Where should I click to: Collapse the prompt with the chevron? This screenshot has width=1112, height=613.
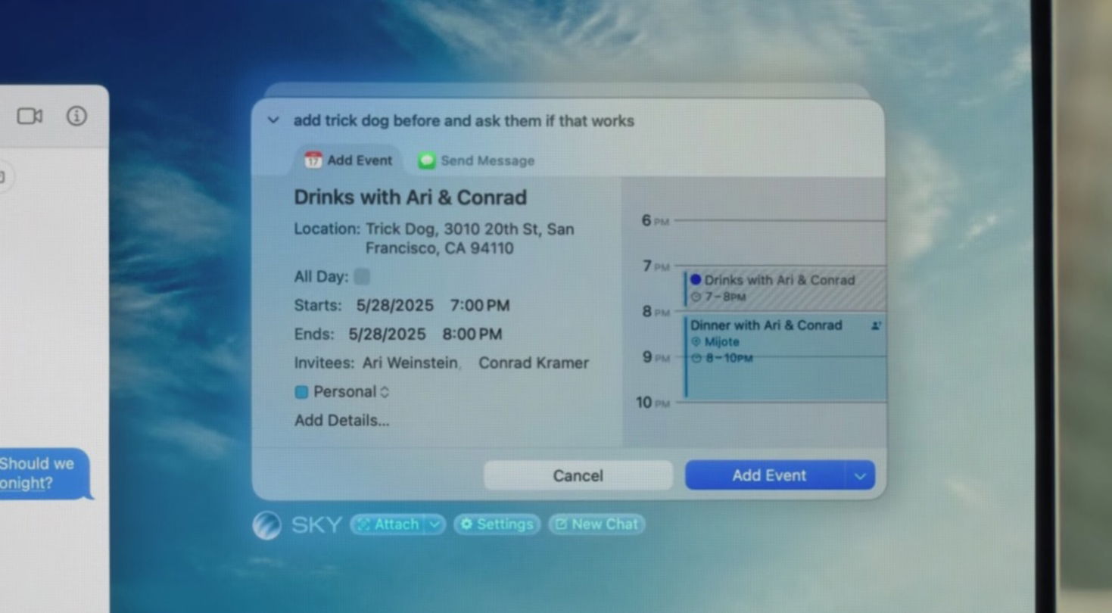[x=273, y=120]
